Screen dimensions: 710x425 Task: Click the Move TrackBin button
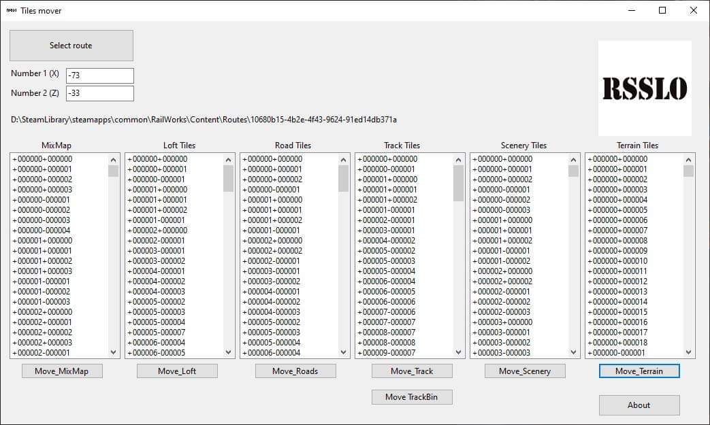[x=412, y=397]
